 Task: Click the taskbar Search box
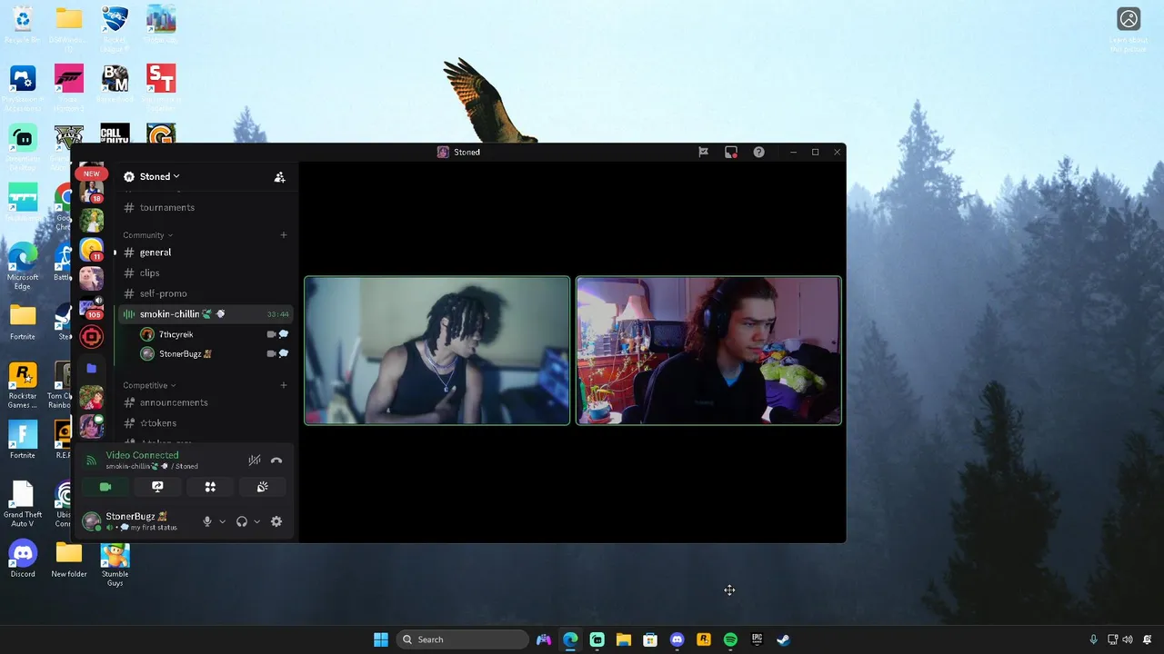point(463,639)
